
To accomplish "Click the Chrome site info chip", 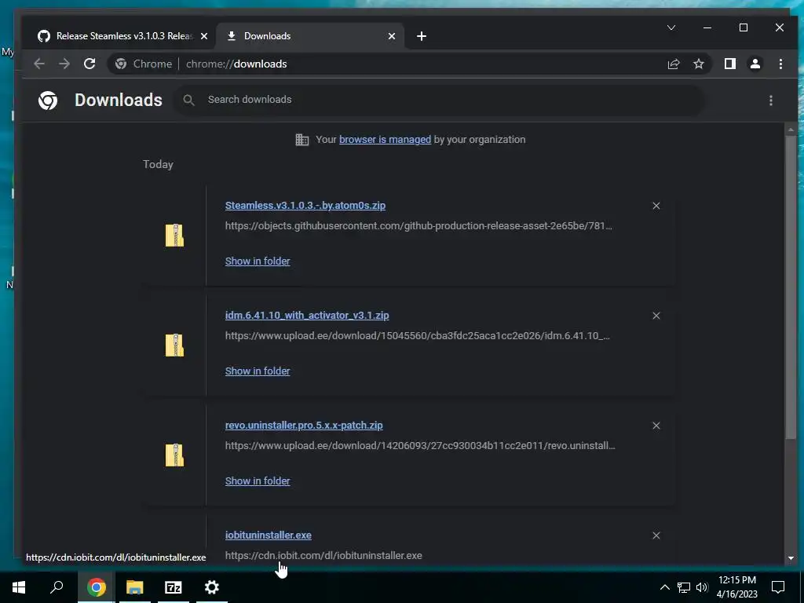I will click(143, 64).
